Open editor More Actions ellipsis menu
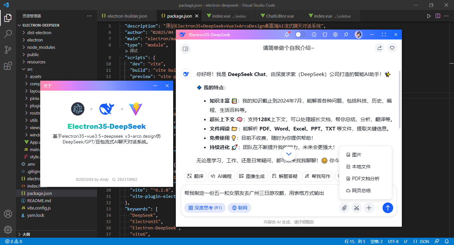This screenshot has width=454, height=245. tap(447, 16)
